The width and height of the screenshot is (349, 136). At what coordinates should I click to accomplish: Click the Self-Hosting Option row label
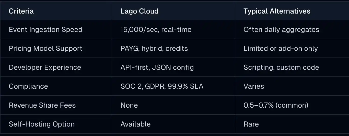pos(42,124)
